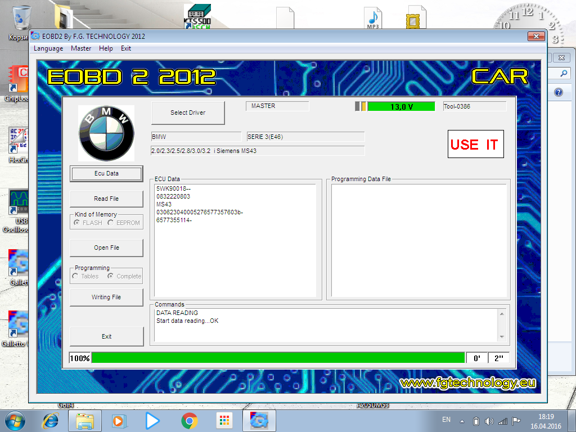576x432 pixels.
Task: Open the Master menu
Action: pyautogui.click(x=81, y=48)
